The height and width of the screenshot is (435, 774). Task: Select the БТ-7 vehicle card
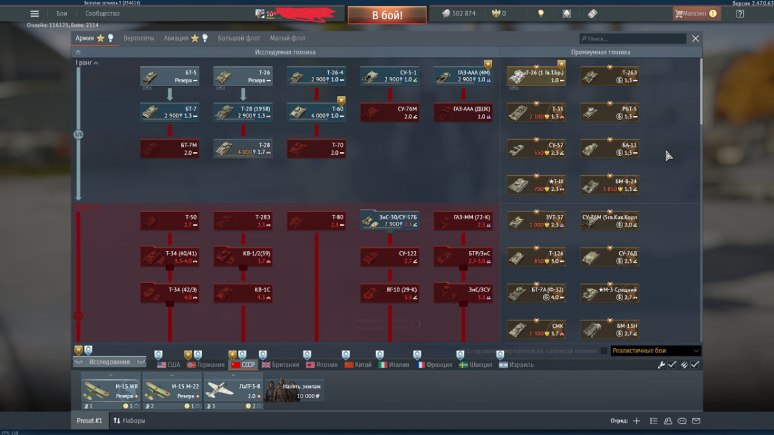[x=170, y=112]
